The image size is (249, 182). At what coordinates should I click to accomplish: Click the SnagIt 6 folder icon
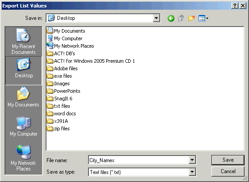pyautogui.click(x=50, y=99)
